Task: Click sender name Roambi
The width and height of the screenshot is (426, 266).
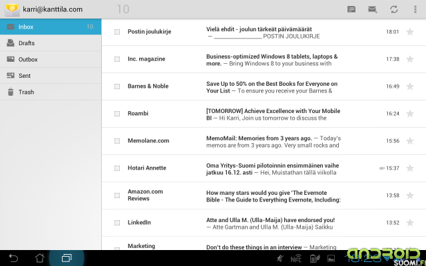Action: pos(138,114)
